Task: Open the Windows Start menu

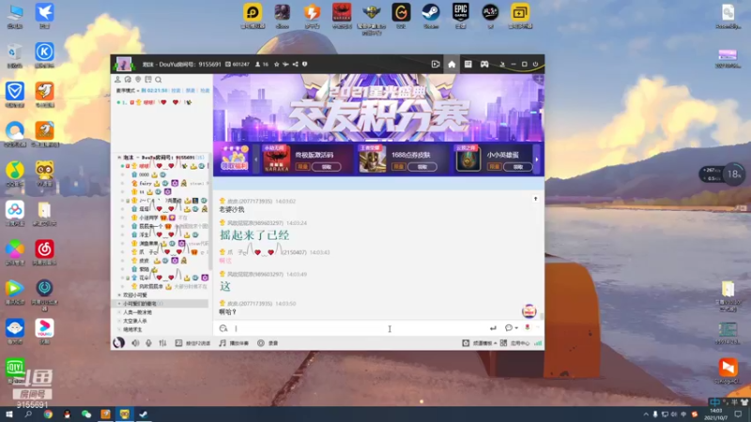Action: point(9,414)
